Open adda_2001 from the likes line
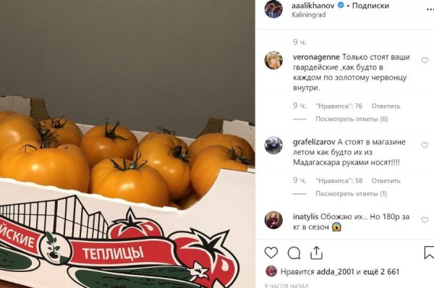Viewport: 434px width, 288px height. pos(335,271)
